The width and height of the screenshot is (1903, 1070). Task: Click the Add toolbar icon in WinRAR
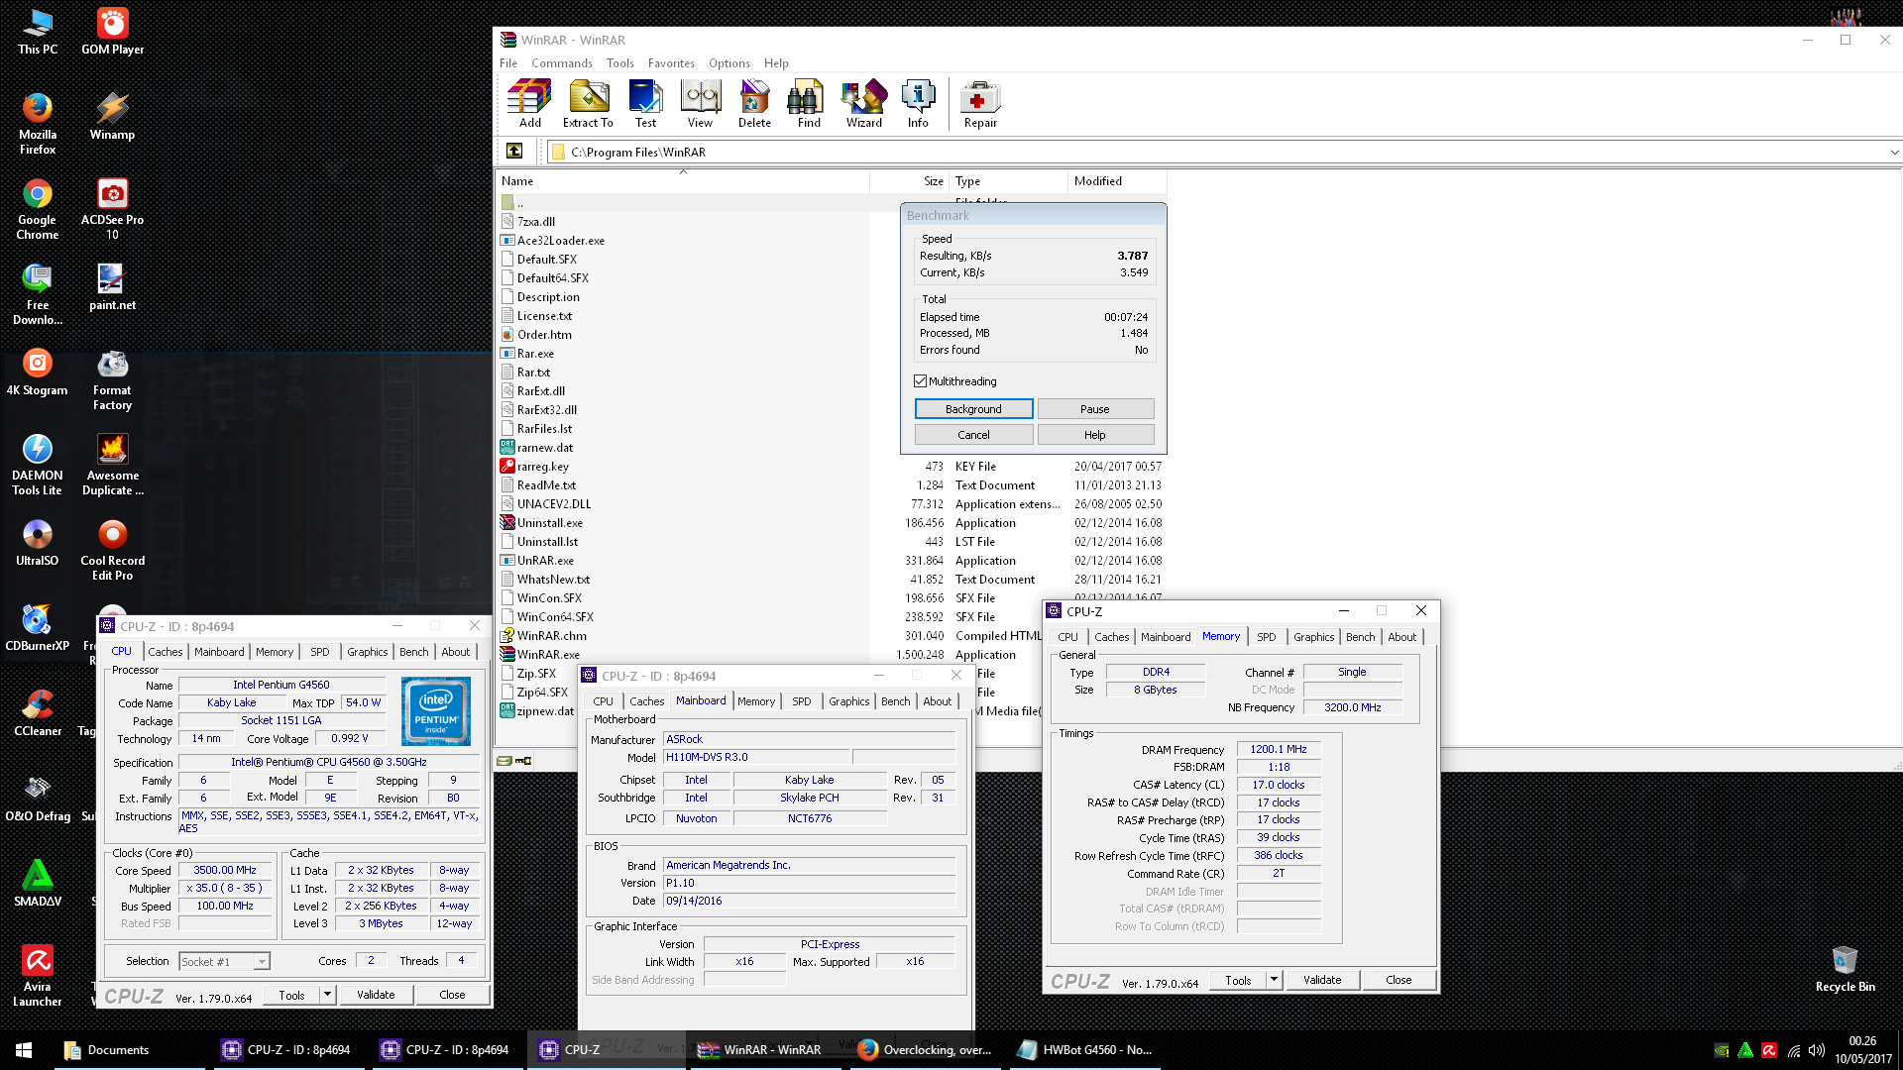tap(530, 104)
